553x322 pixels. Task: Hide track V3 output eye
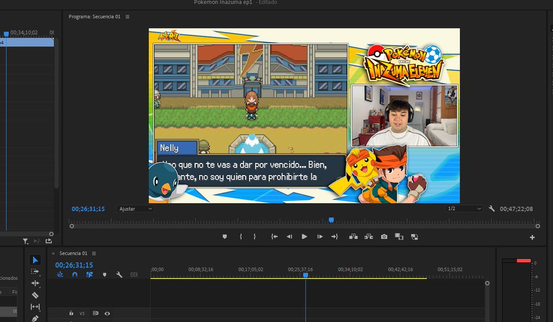(107, 313)
